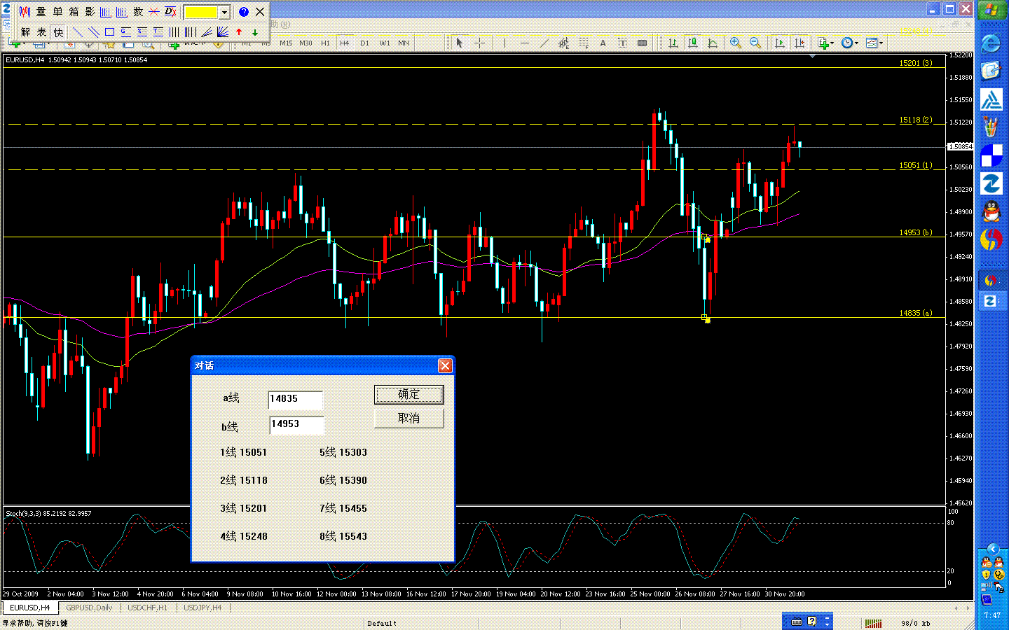Toggle chart auto scroll
1009x630 pixels.
[779, 43]
